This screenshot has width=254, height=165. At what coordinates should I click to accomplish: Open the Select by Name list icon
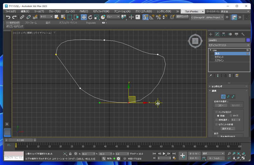pos(63,17)
